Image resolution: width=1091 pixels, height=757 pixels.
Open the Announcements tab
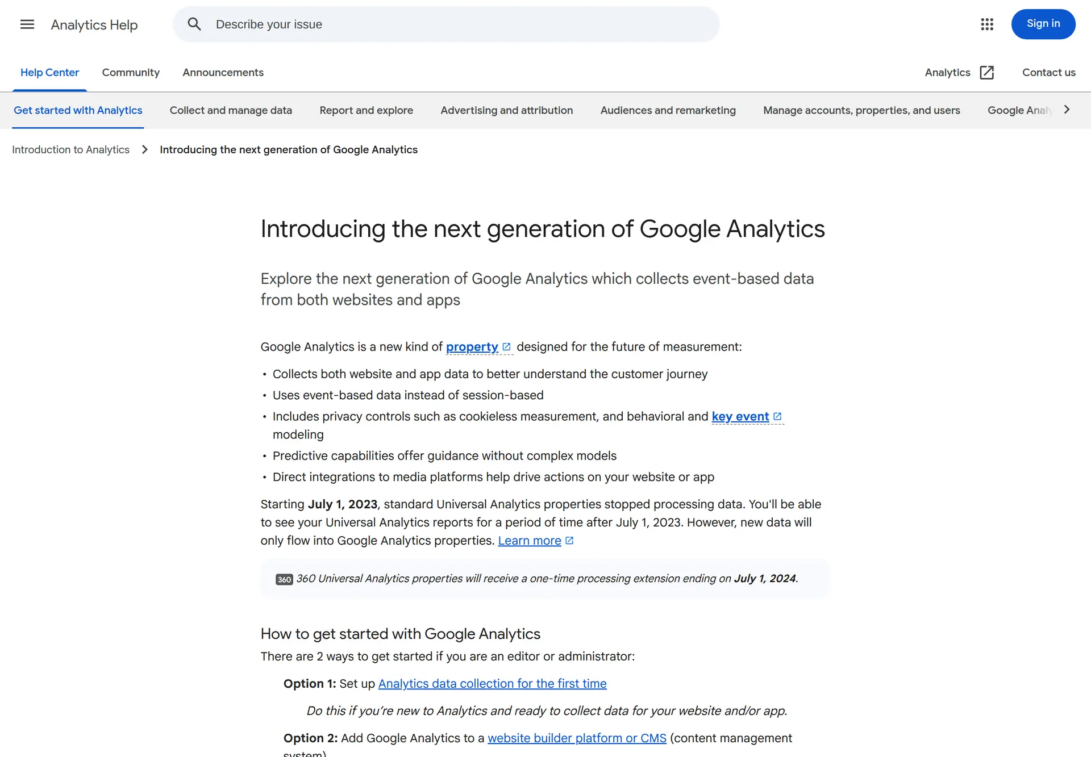click(223, 73)
